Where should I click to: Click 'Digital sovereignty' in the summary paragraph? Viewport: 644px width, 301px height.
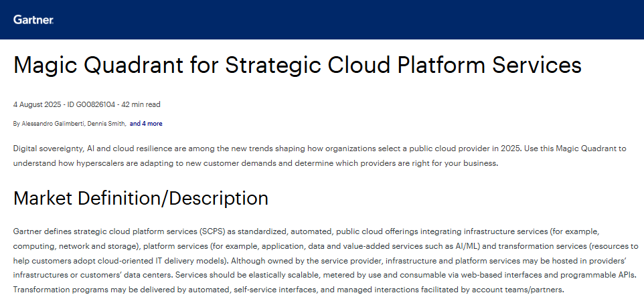point(43,147)
